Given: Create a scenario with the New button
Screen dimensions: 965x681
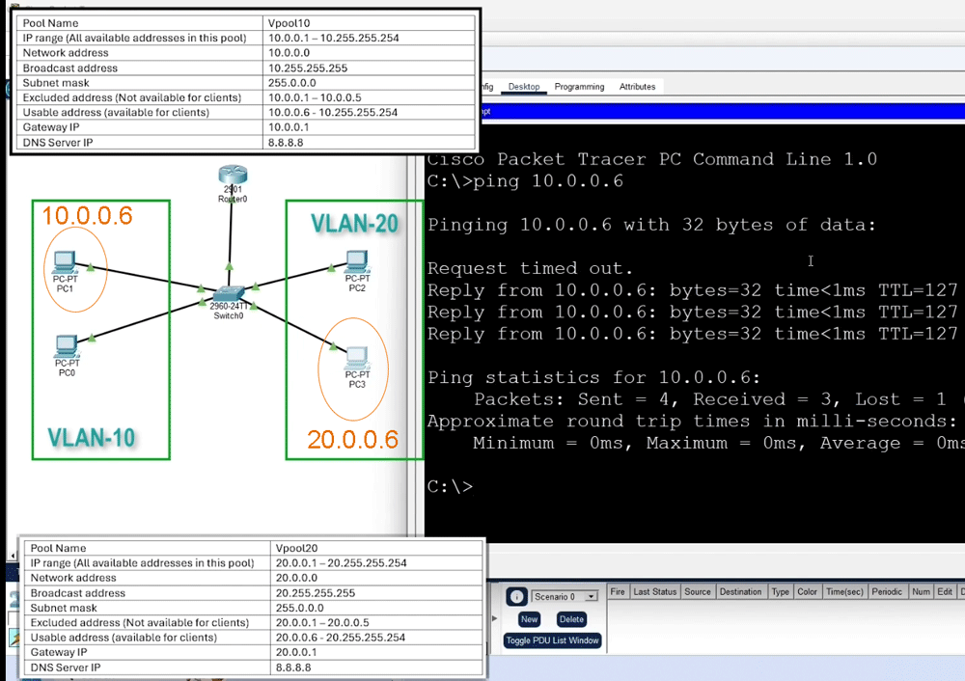Looking at the screenshot, I should [529, 619].
